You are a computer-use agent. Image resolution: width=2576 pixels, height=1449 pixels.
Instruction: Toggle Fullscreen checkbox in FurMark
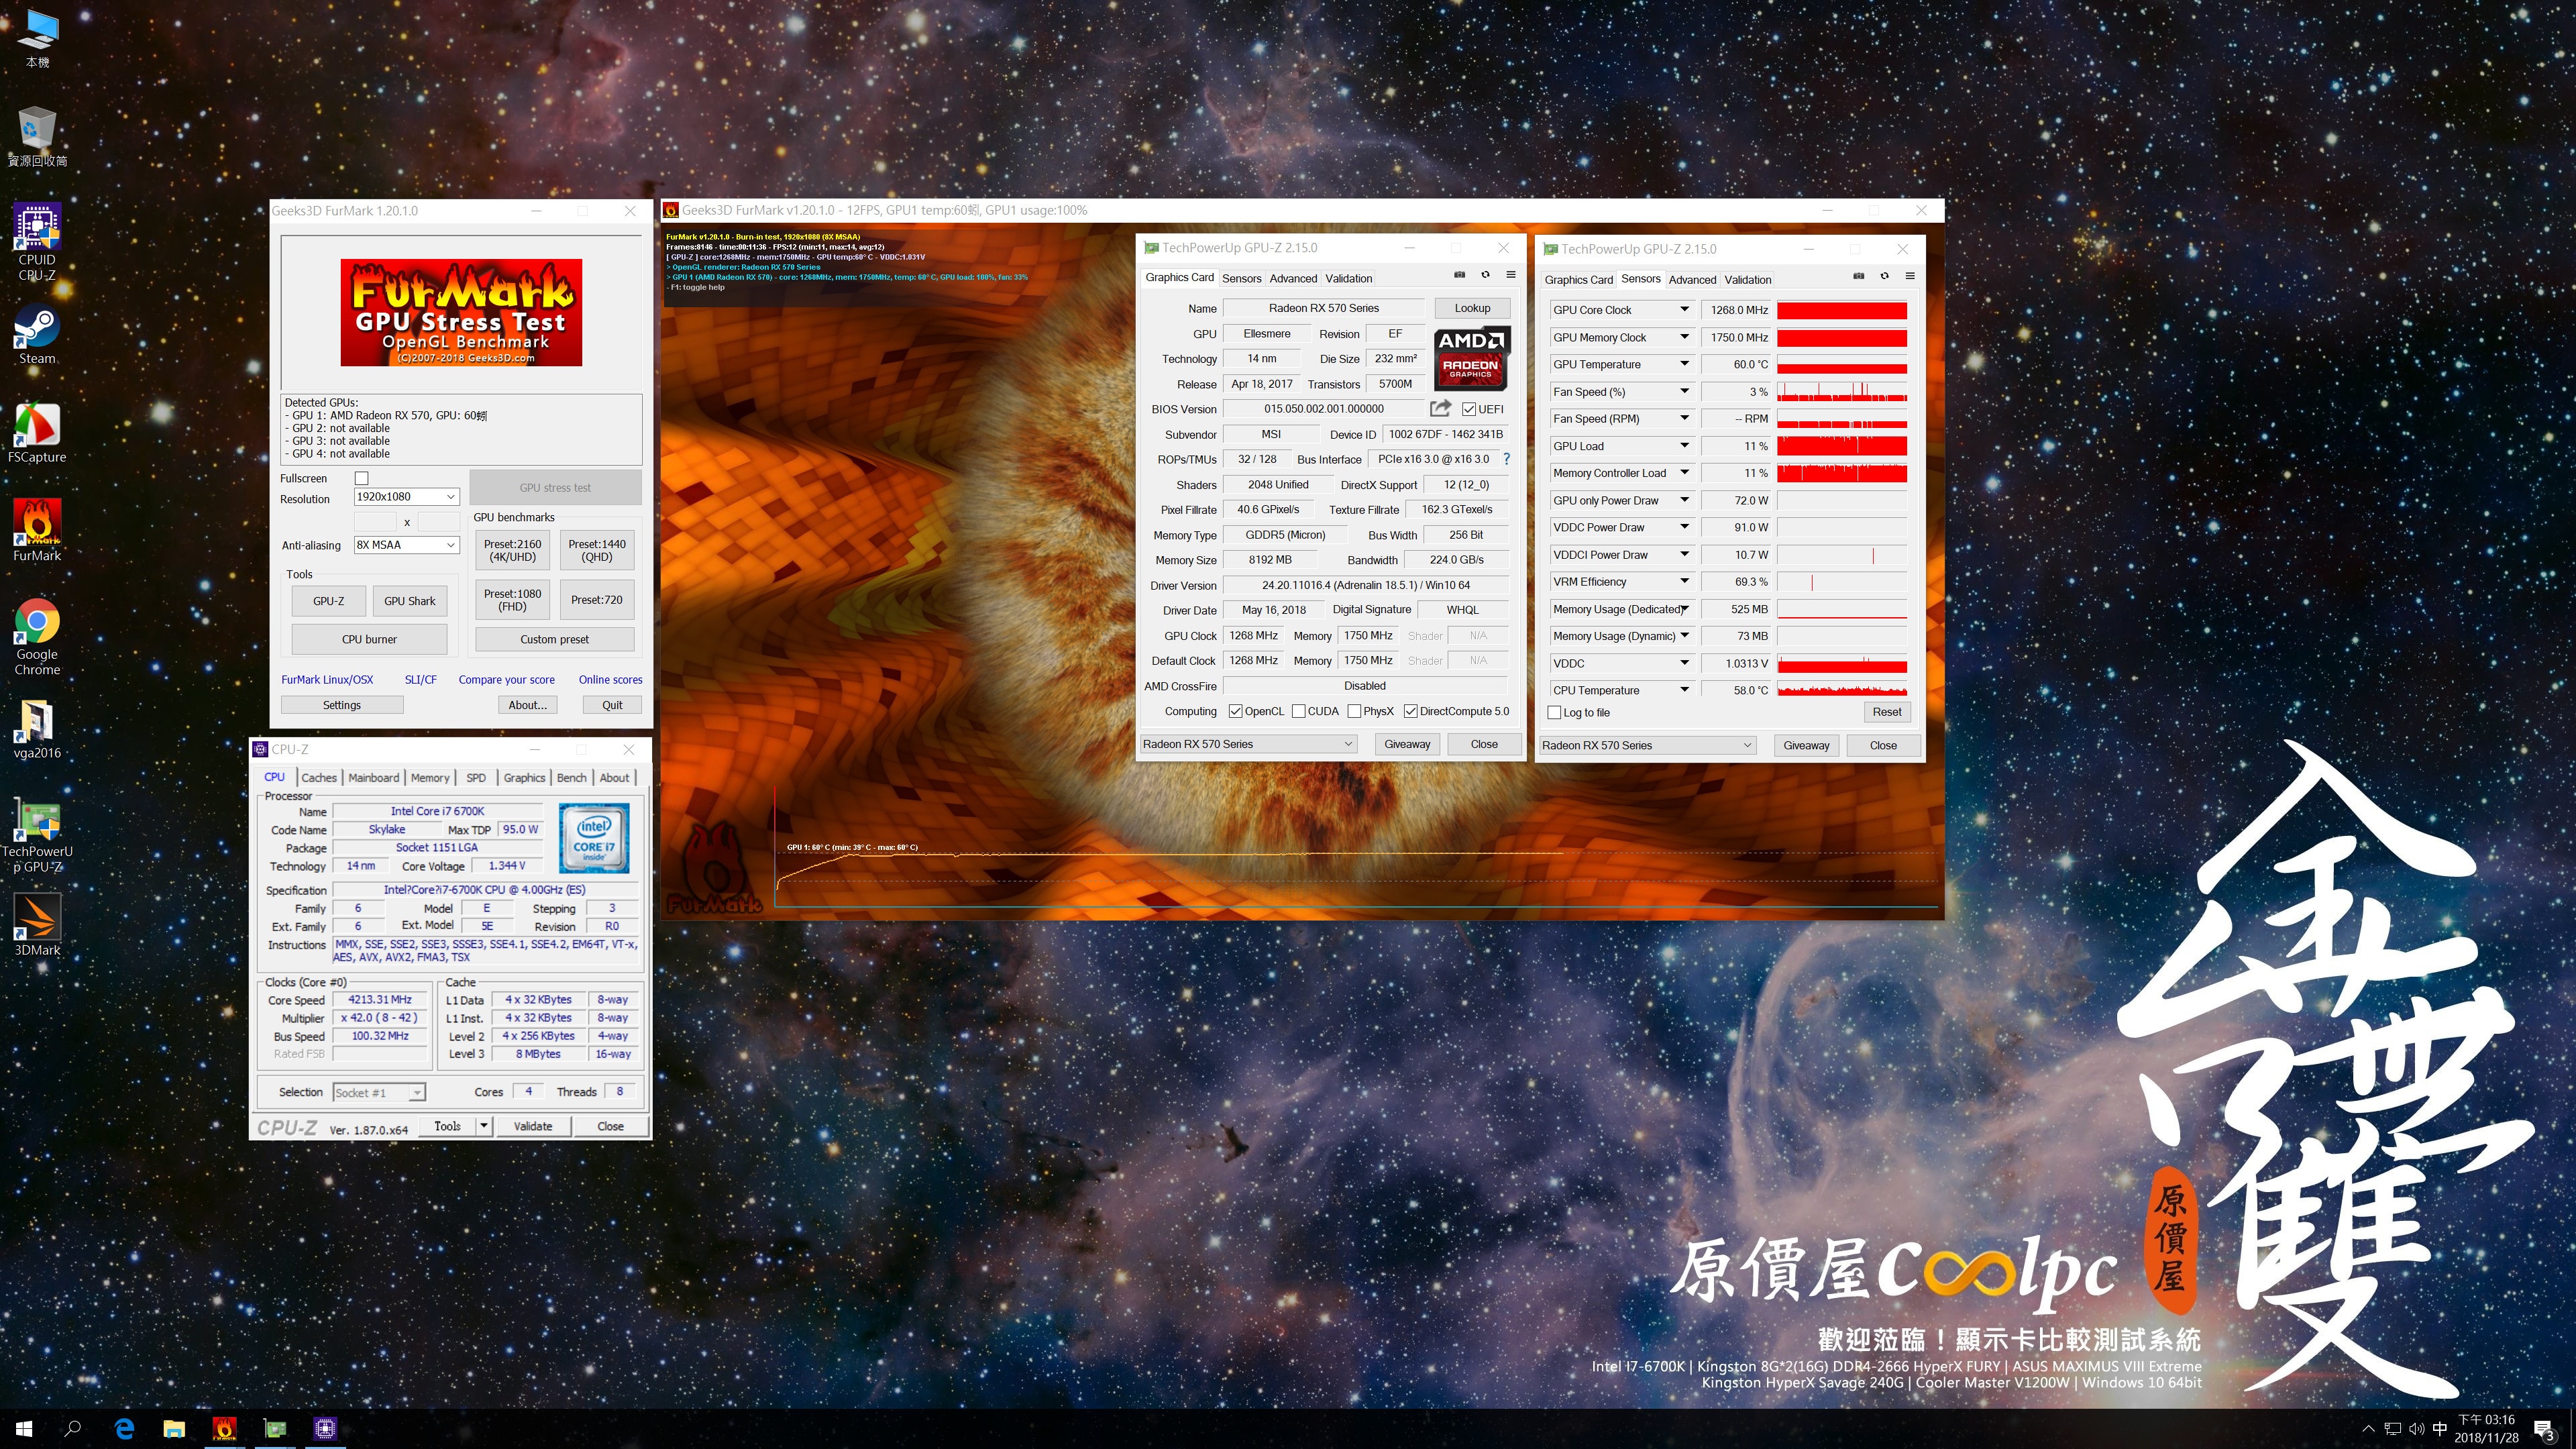(362, 478)
